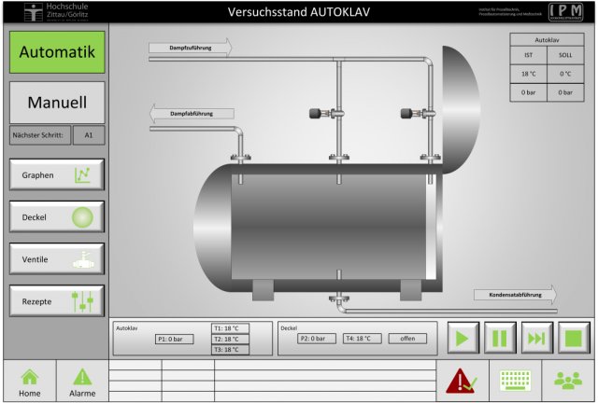Pause the autoclave process
This screenshot has height=403, width=598.
click(499, 338)
